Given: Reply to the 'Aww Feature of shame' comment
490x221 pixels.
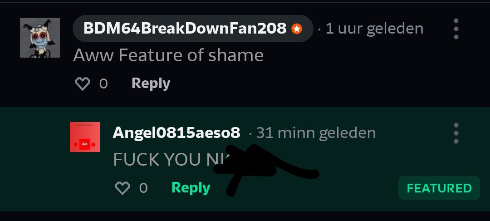Looking at the screenshot, I should click(x=151, y=83).
